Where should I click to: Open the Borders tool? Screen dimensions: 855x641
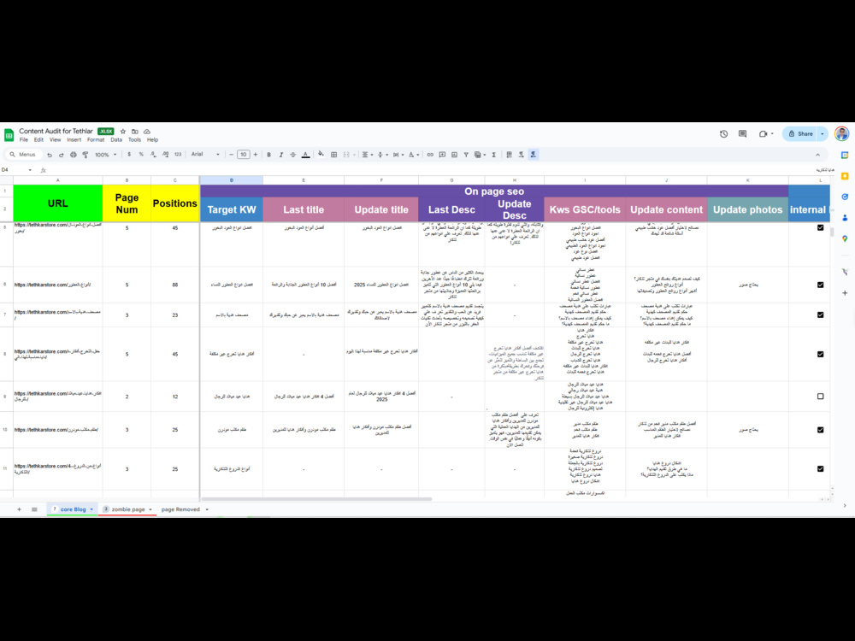pos(333,155)
